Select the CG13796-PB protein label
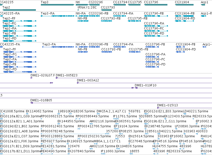Viewport: 212px width, 155px height. [155, 44]
